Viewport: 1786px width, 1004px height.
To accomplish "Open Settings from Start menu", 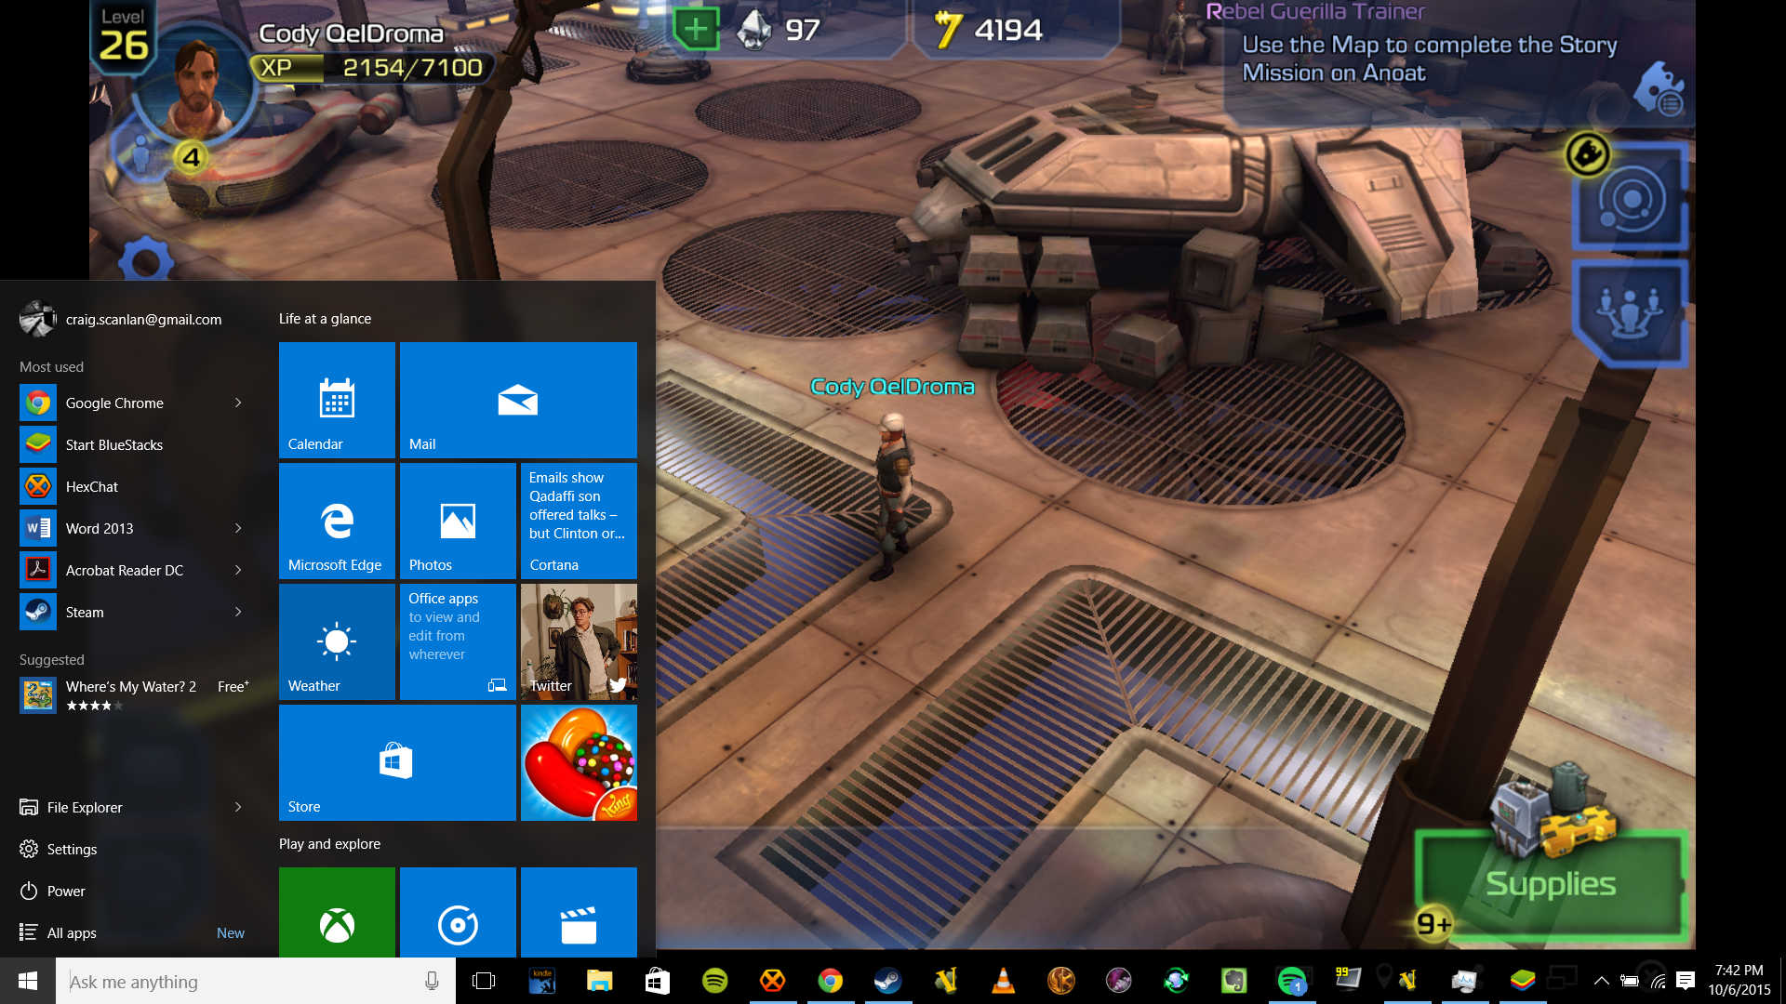I will click(x=72, y=849).
